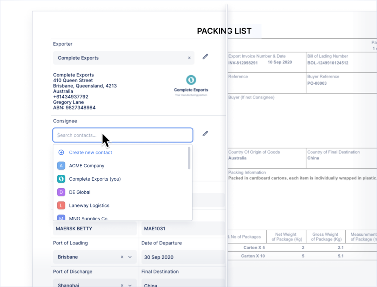Click the MNG Supplies Co avatar icon
The height and width of the screenshot is (287, 377).
tap(61, 218)
